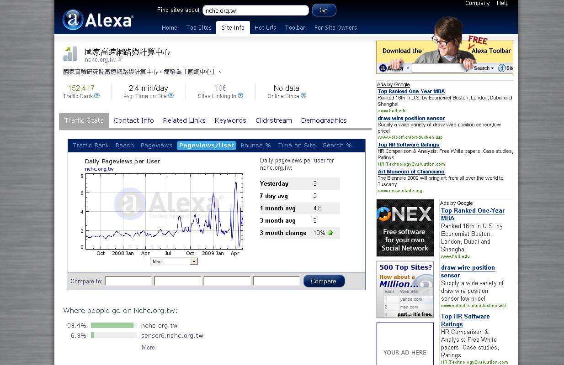Click the www.hult.edu URL in the upper ad box
Screen dimensions: 564x365
[x=392, y=110]
